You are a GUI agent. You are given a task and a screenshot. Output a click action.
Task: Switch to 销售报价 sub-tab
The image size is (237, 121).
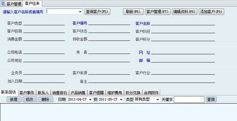60,92
